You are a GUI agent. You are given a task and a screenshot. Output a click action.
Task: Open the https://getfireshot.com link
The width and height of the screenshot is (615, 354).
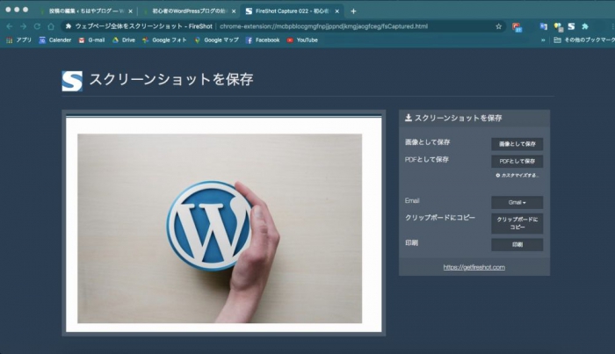point(474,267)
